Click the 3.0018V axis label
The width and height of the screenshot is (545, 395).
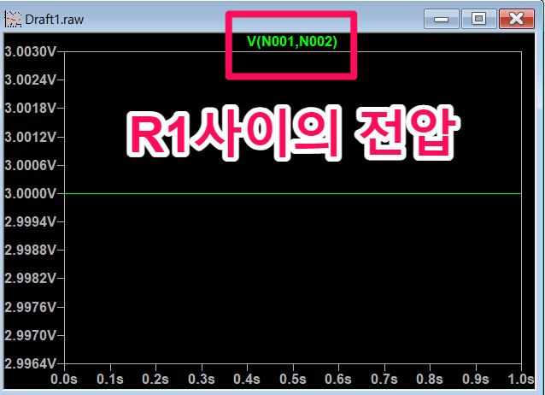(30, 108)
